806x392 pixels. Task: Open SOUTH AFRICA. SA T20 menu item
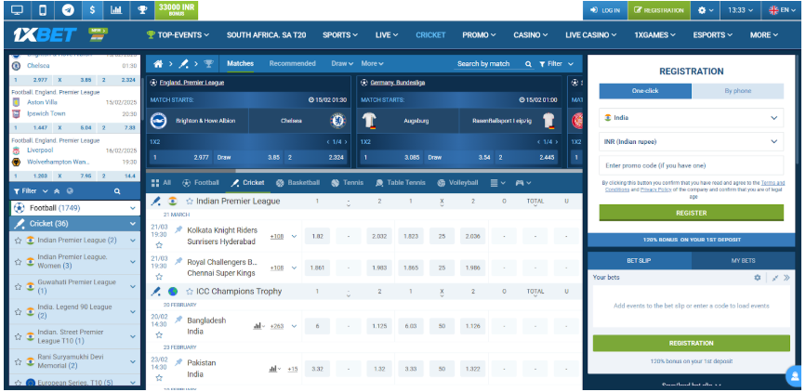tap(266, 35)
